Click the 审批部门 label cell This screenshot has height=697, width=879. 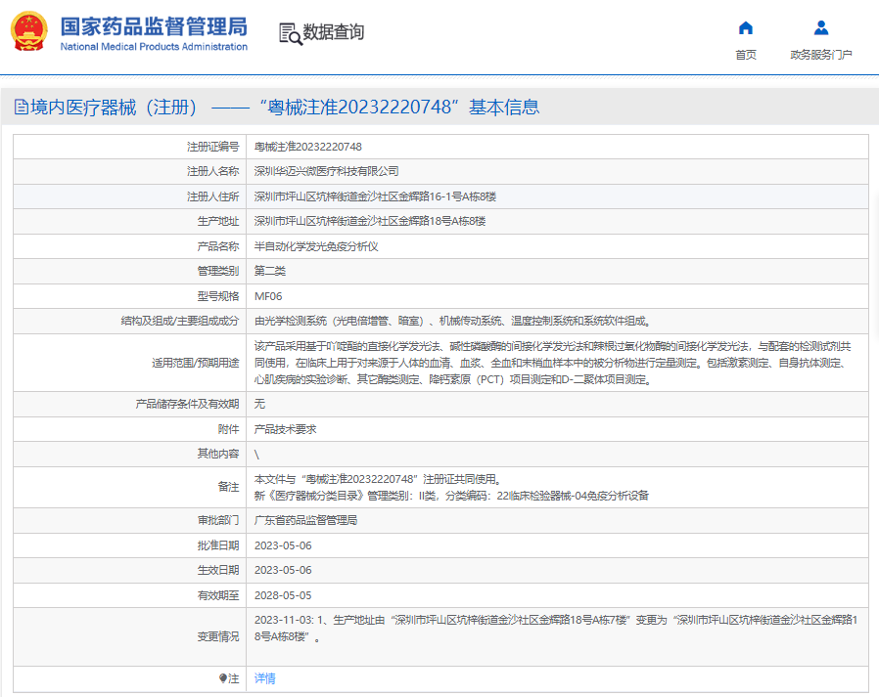[x=129, y=520]
